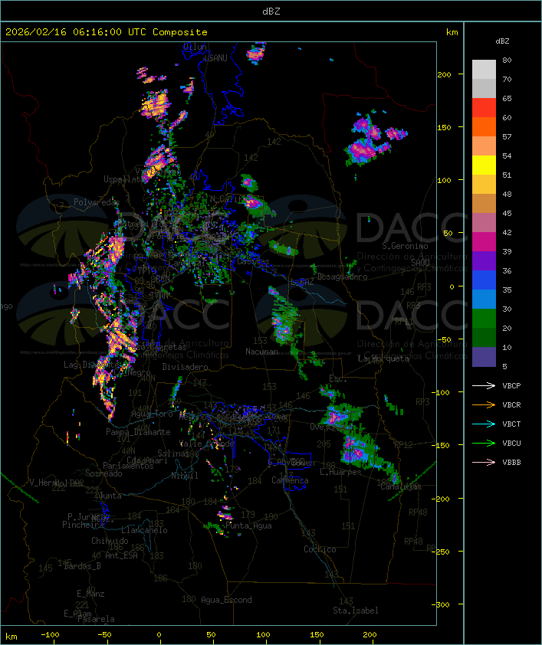Image resolution: width=542 pixels, height=645 pixels.
Task: Click the white VBCP arrow icon
Action: tap(484, 385)
